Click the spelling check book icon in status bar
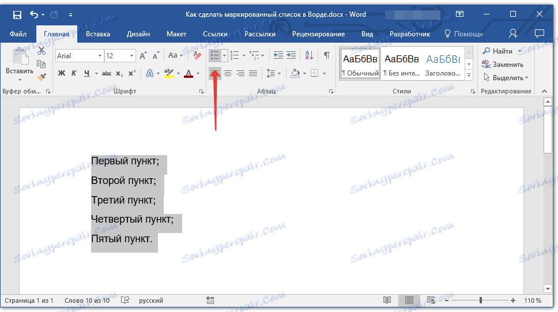This screenshot has width=558, height=312. (x=125, y=300)
